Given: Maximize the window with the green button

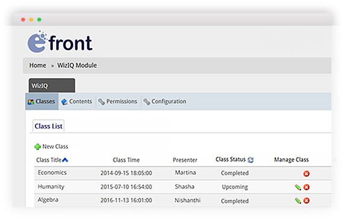Looking at the screenshot, I should (39, 20).
